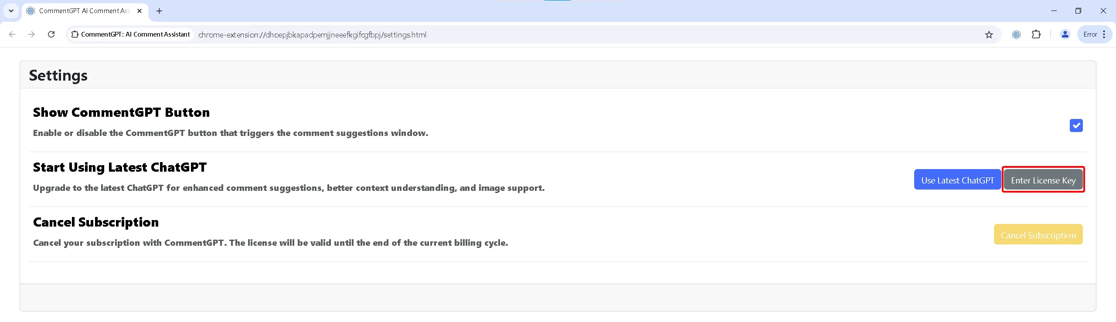1116x322 pixels.
Task: Open the Enter License Key dialog
Action: coord(1043,180)
